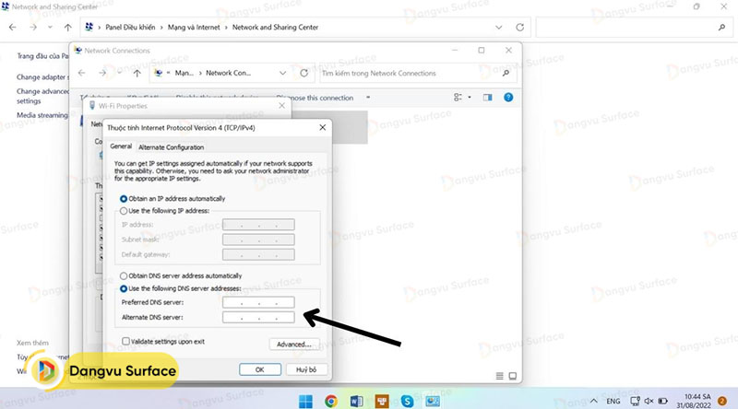Click Mạng và Internet breadcrumb
This screenshot has width=738, height=409.
(194, 28)
